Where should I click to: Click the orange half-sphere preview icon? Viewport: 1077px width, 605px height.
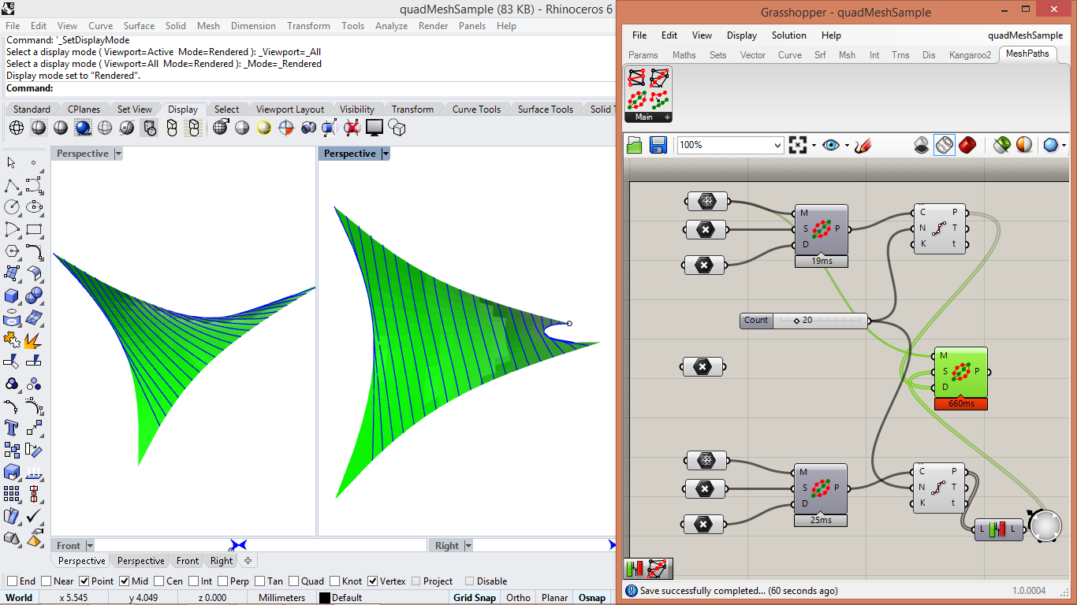(1024, 145)
